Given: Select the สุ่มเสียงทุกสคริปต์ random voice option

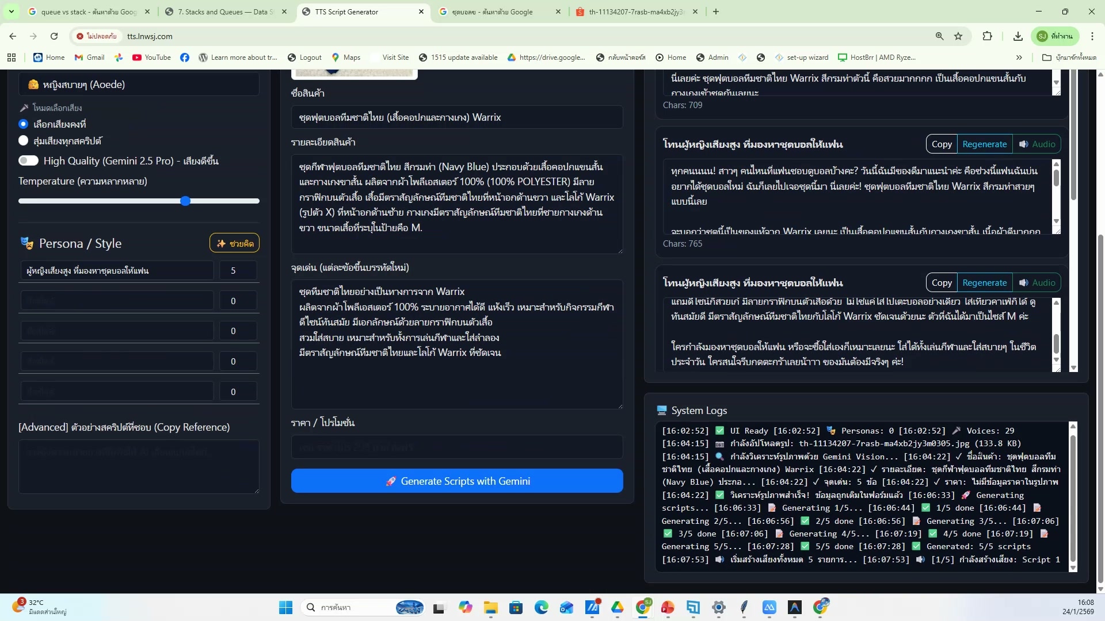Looking at the screenshot, I should point(24,140).
